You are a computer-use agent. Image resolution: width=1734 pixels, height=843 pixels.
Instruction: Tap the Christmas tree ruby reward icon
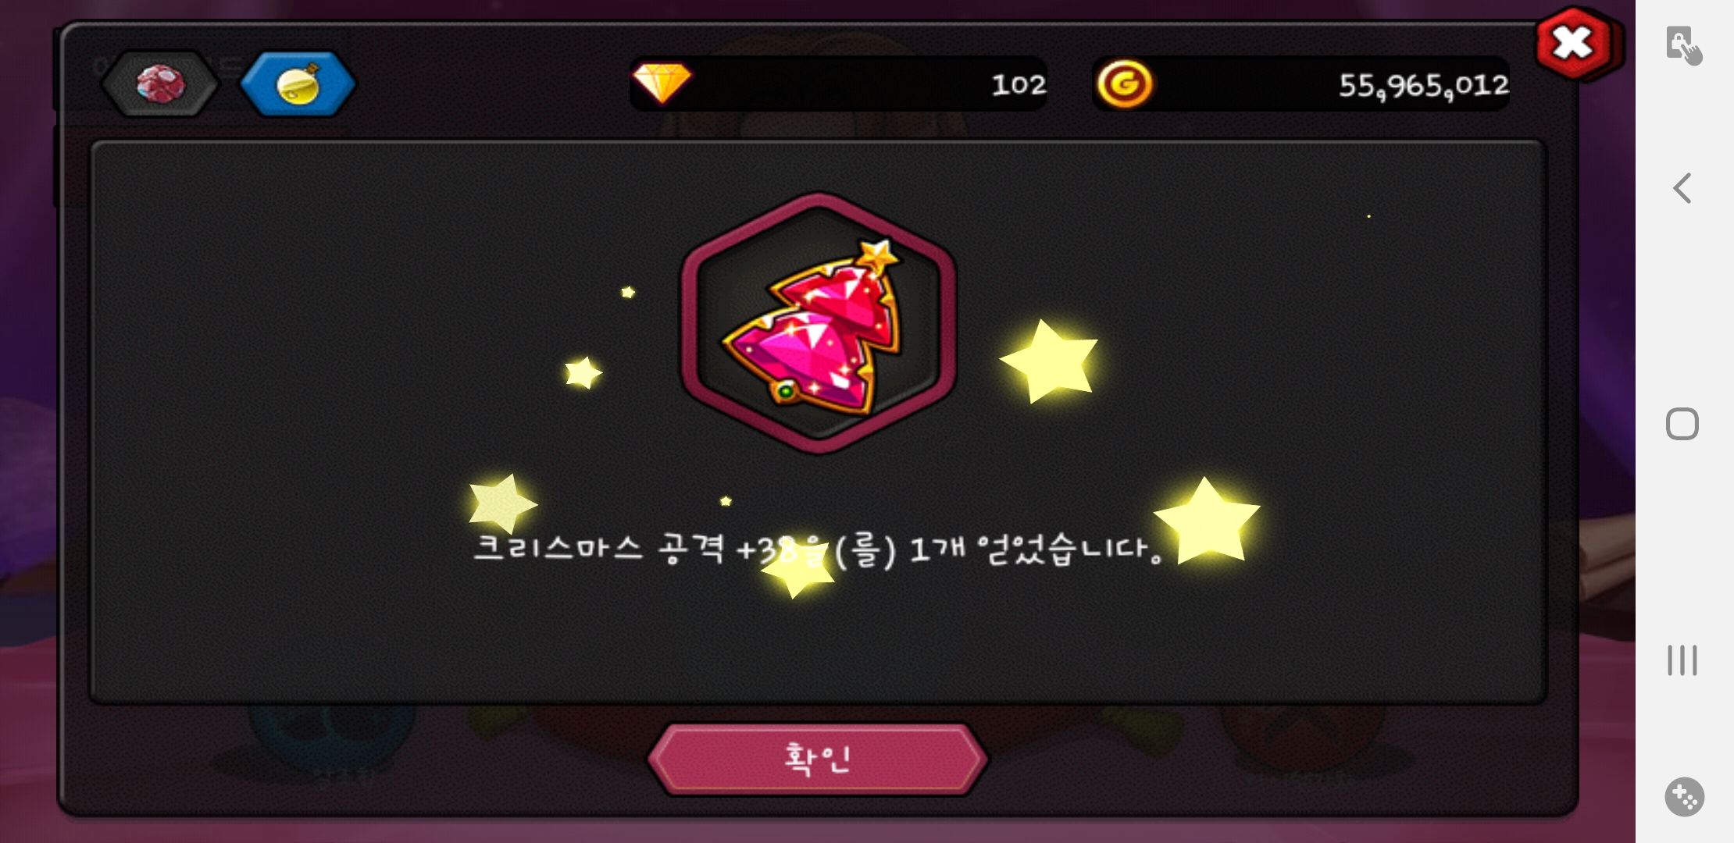pyautogui.click(x=818, y=323)
